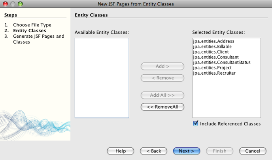Viewport: 272px width, 160px height.
Task: Choose jpa.entities.Client from selected classes
Action: tap(211, 51)
